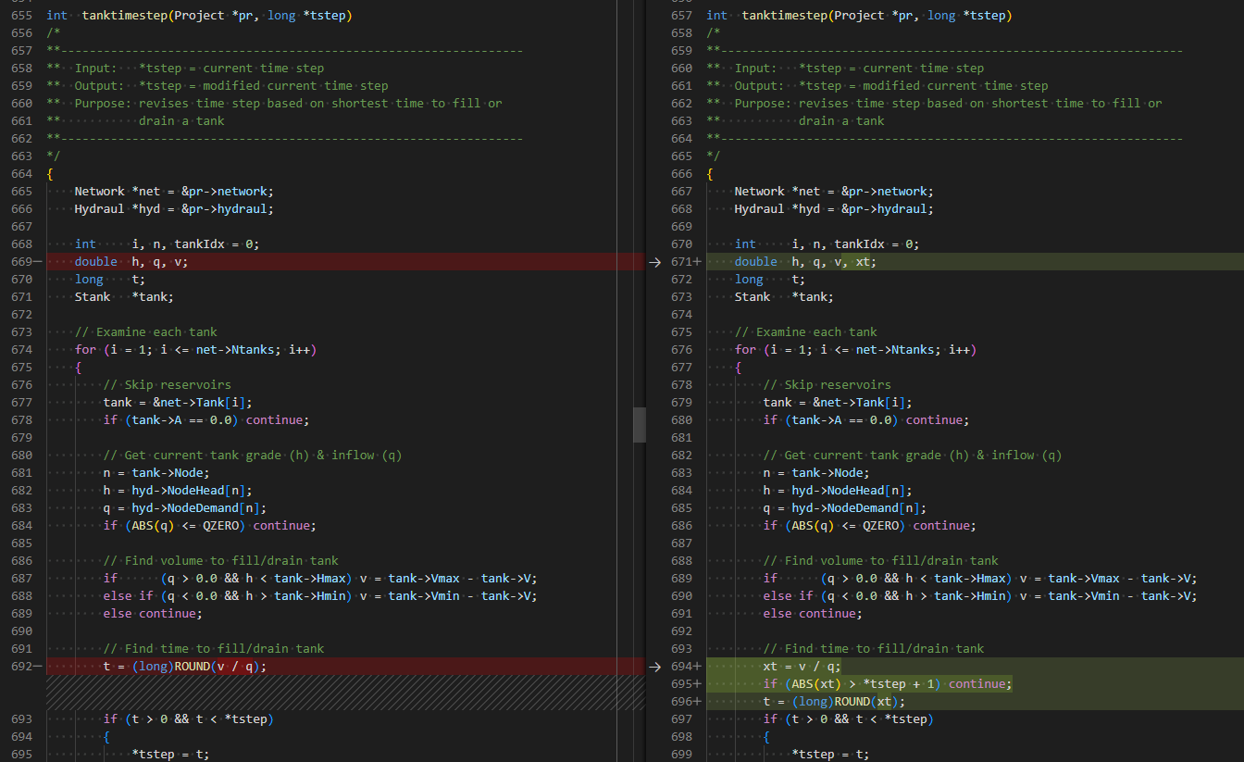
Task: Click revert arrow beside line 671 change
Action: (x=655, y=261)
